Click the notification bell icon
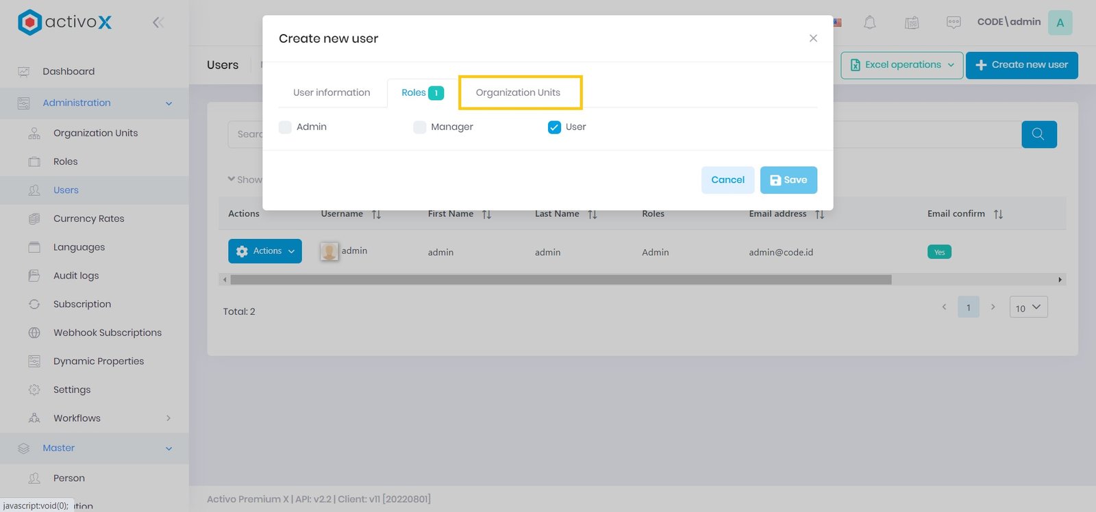 869,23
